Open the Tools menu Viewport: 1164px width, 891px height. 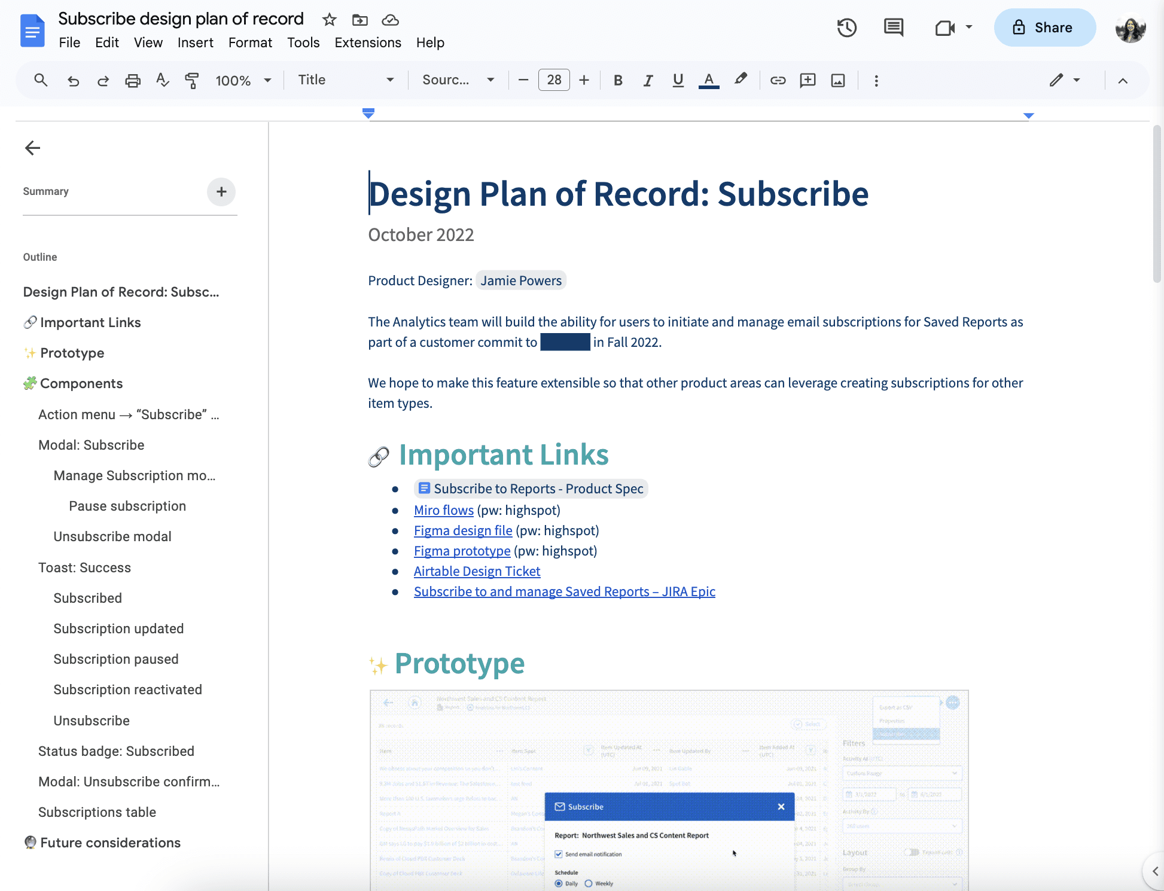(303, 42)
